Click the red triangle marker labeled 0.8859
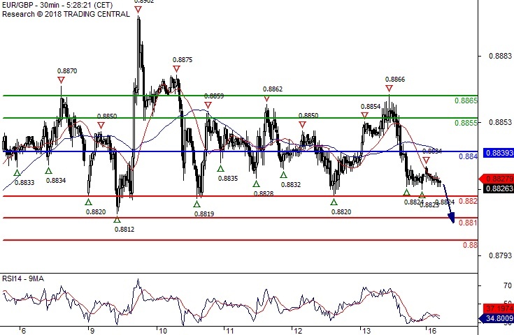 click(208, 105)
